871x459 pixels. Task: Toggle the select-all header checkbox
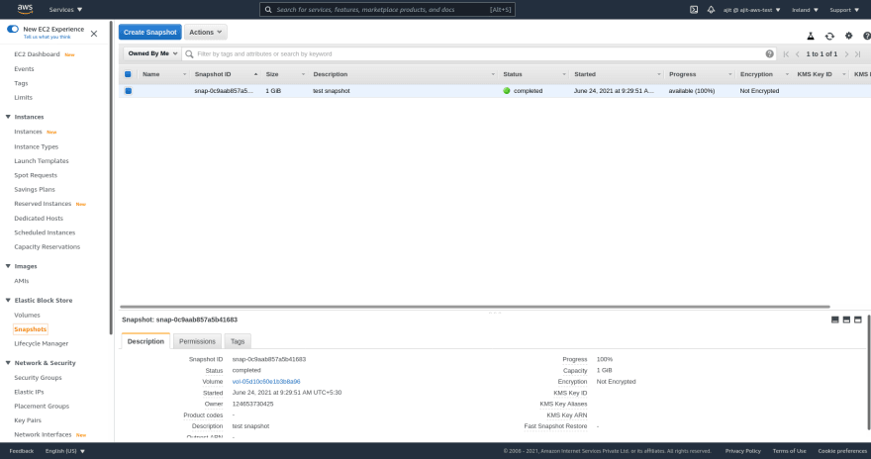pyautogui.click(x=128, y=74)
